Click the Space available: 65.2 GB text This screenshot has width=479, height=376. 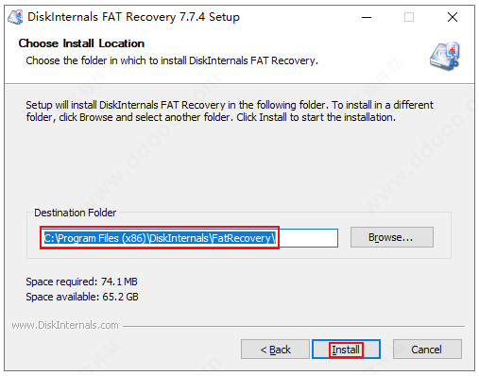82,297
